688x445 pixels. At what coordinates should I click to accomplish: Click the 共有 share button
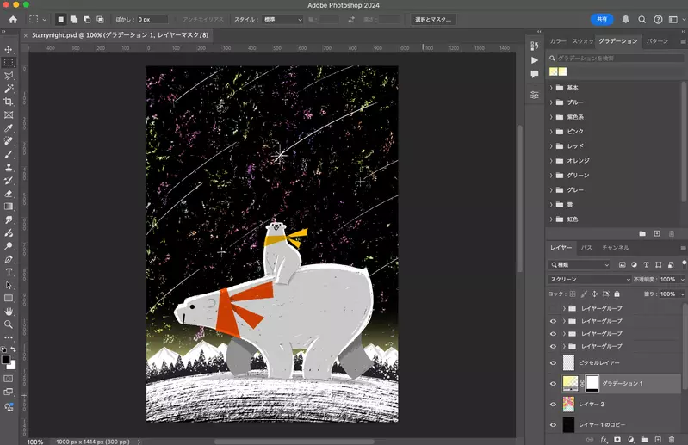(x=602, y=19)
